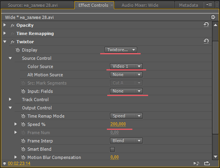Select the Twixtor effect name
220x168 pixels.
point(25,42)
